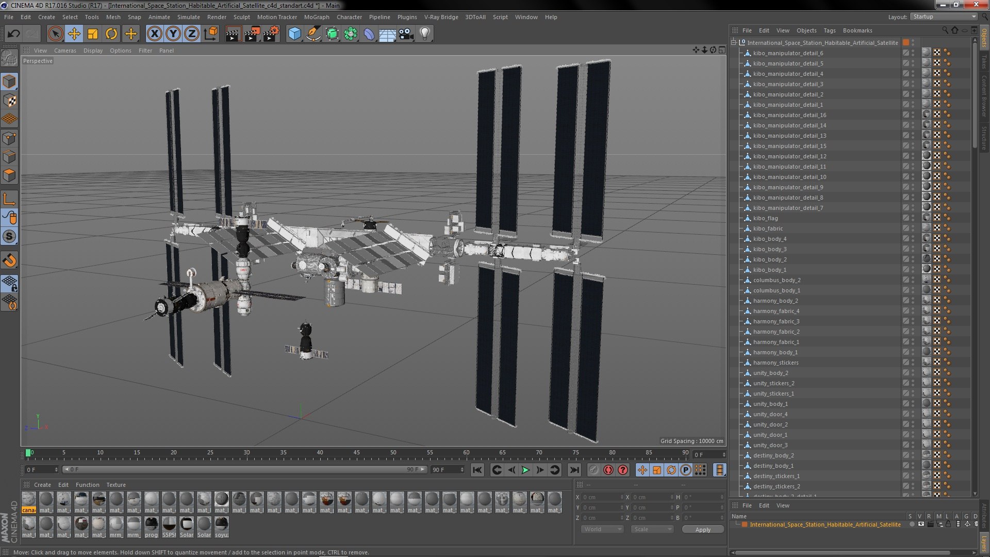Viewport: 990px width, 557px height.
Task: Open the Scale mode dropdown
Action: click(x=652, y=529)
